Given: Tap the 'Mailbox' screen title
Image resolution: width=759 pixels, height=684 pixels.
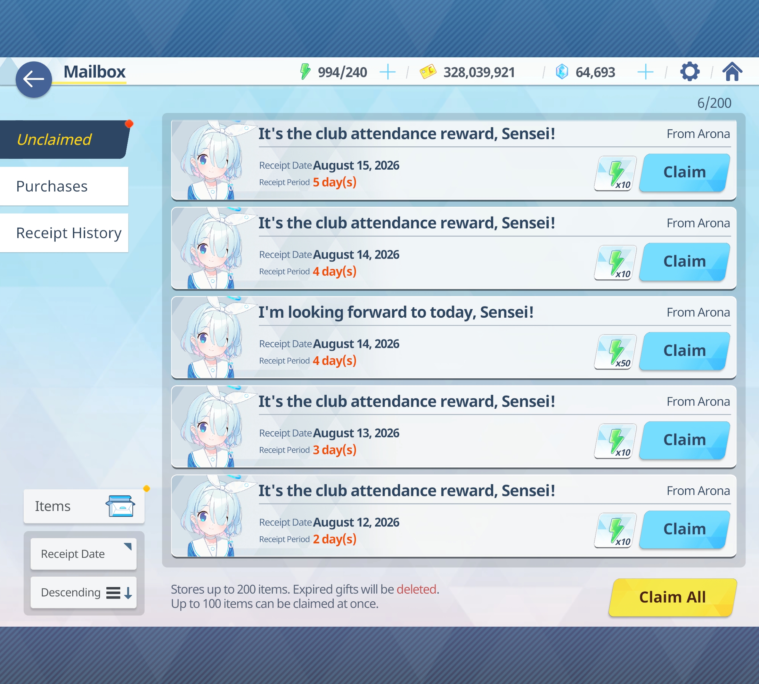Looking at the screenshot, I should click(94, 72).
